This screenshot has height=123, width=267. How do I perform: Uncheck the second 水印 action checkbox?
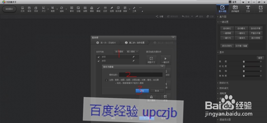99,61
